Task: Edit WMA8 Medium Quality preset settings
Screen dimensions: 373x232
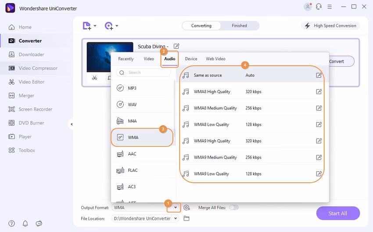Action: tap(319, 108)
